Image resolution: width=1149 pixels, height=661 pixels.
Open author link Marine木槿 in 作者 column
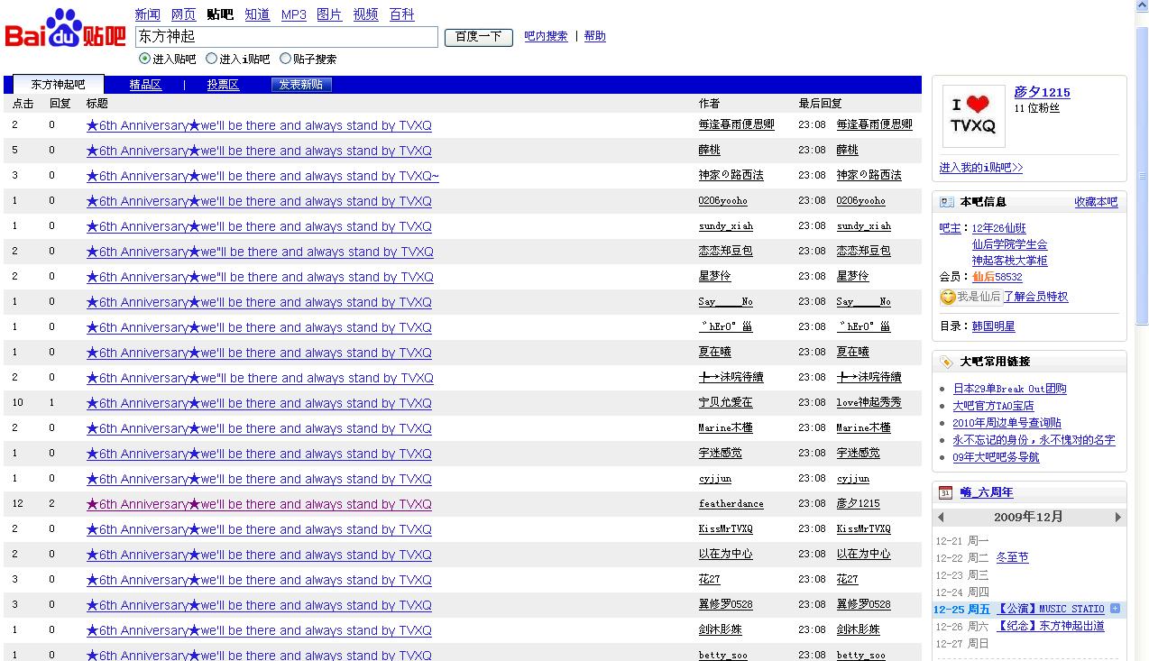(x=726, y=428)
